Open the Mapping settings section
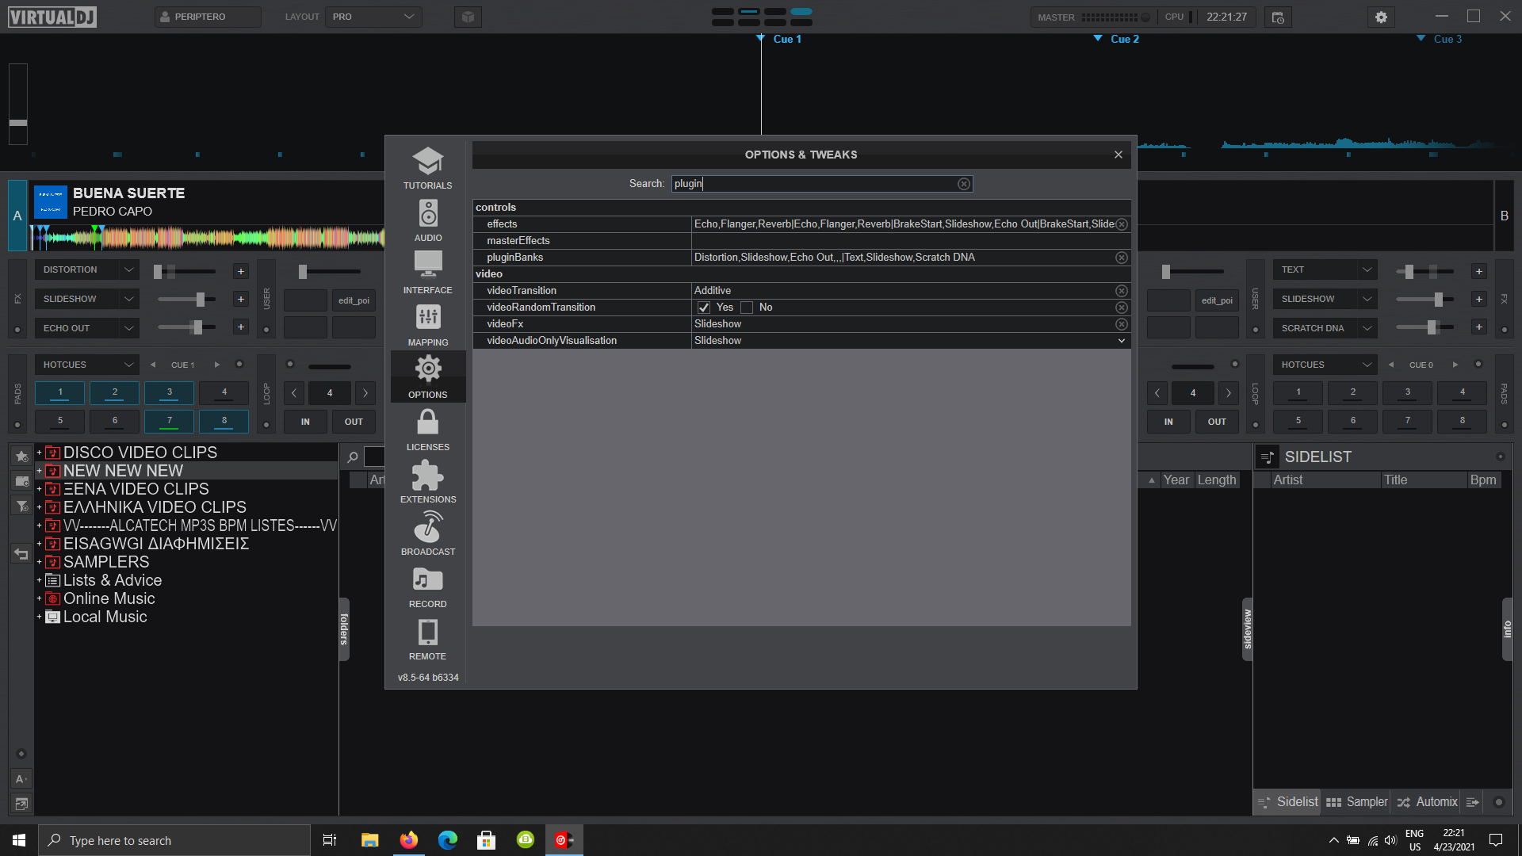This screenshot has height=856, width=1522. (x=427, y=325)
